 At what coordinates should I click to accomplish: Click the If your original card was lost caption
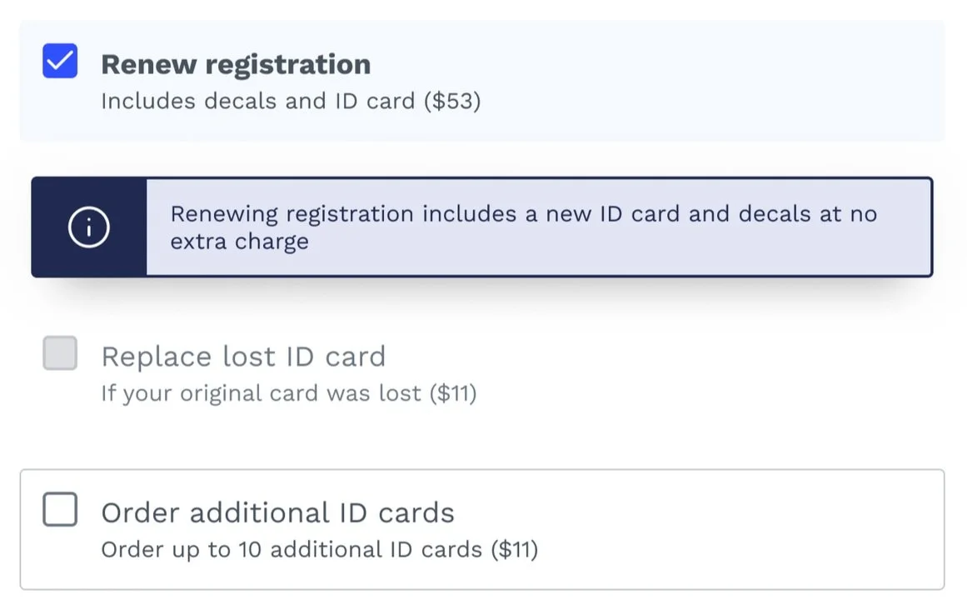288,392
